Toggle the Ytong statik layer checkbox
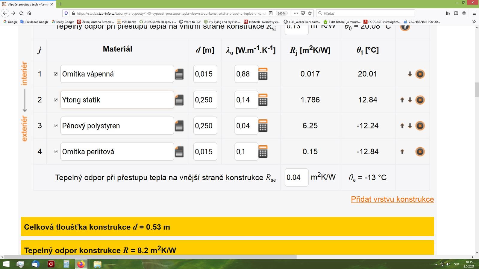The height and width of the screenshot is (269, 479). coord(56,100)
